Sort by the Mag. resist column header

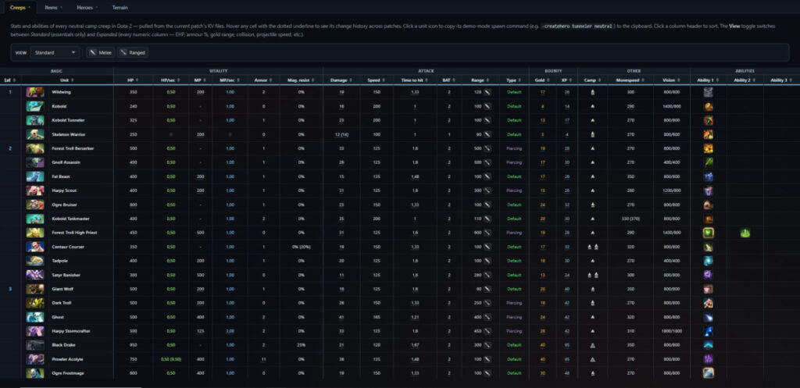(x=301, y=80)
